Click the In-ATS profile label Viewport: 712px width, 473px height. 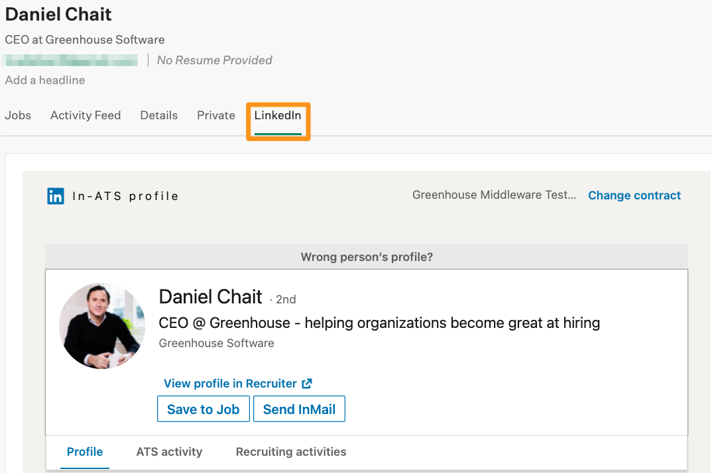point(125,196)
